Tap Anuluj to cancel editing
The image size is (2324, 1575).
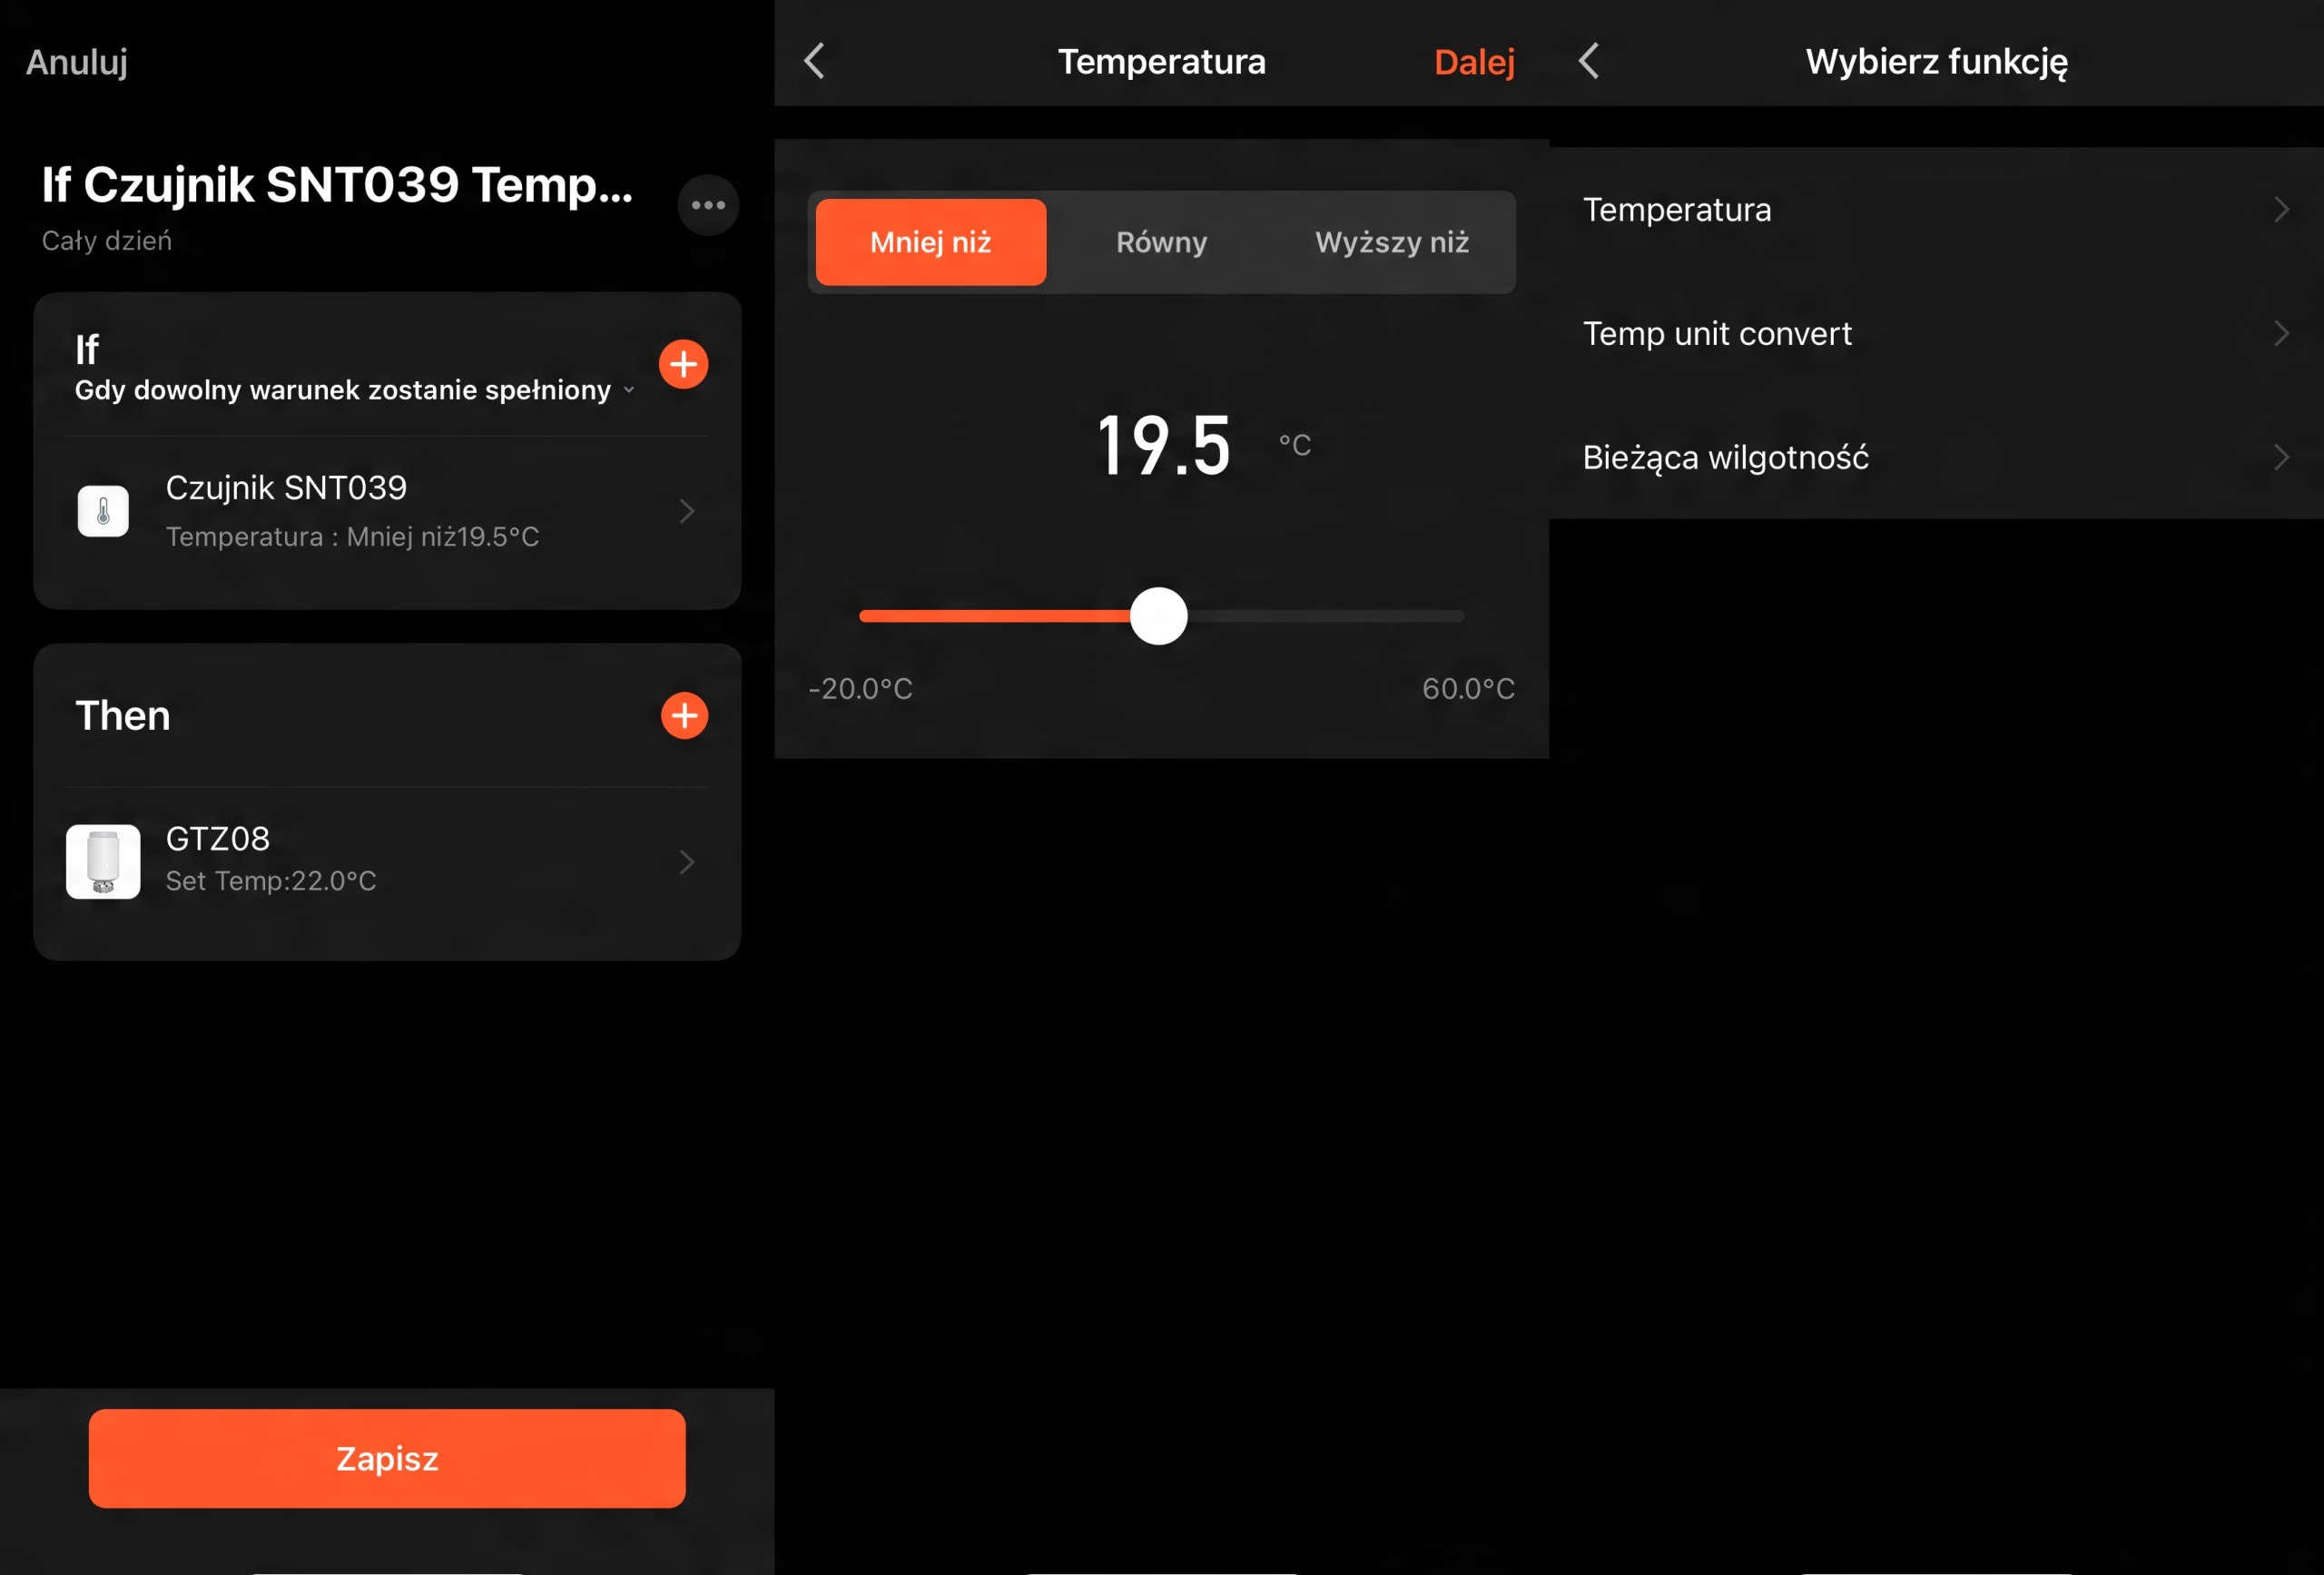click(77, 62)
